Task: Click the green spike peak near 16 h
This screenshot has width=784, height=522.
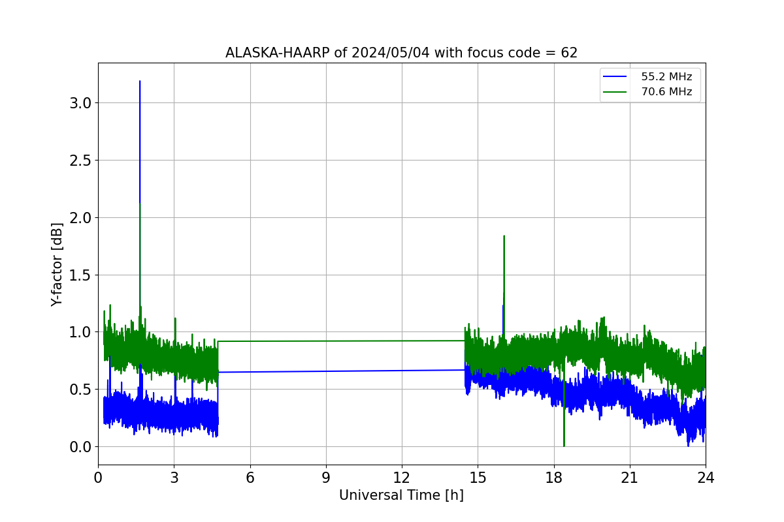Action: coord(504,237)
